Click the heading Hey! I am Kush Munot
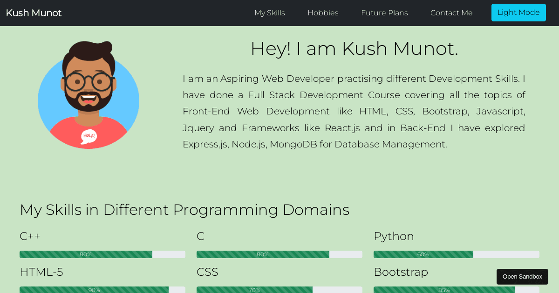This screenshot has width=559, height=293. coord(354,48)
